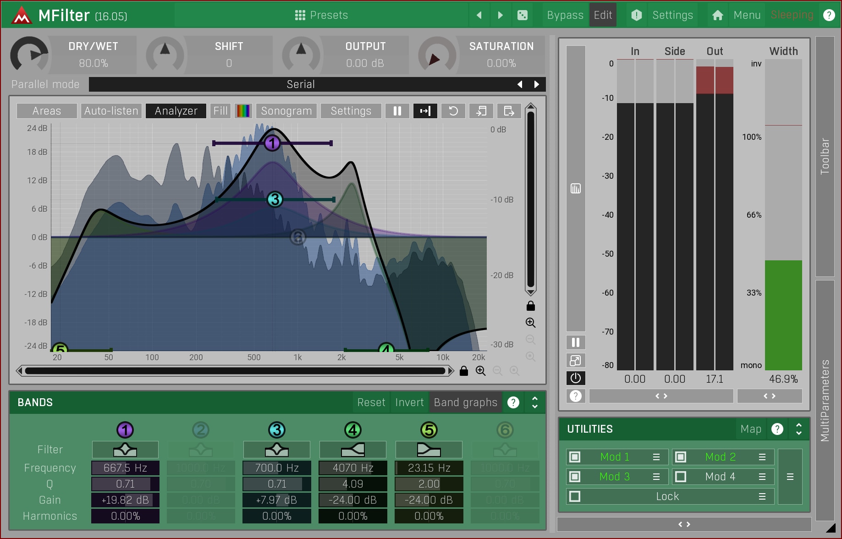This screenshot has height=539, width=842.
Task: Toggle the Mod 2 enable checkbox
Action: coord(681,457)
